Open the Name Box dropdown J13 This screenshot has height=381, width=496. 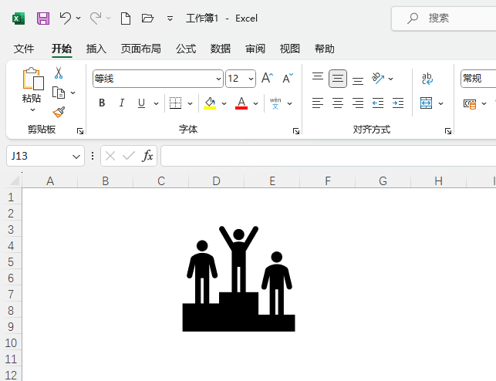tap(76, 157)
